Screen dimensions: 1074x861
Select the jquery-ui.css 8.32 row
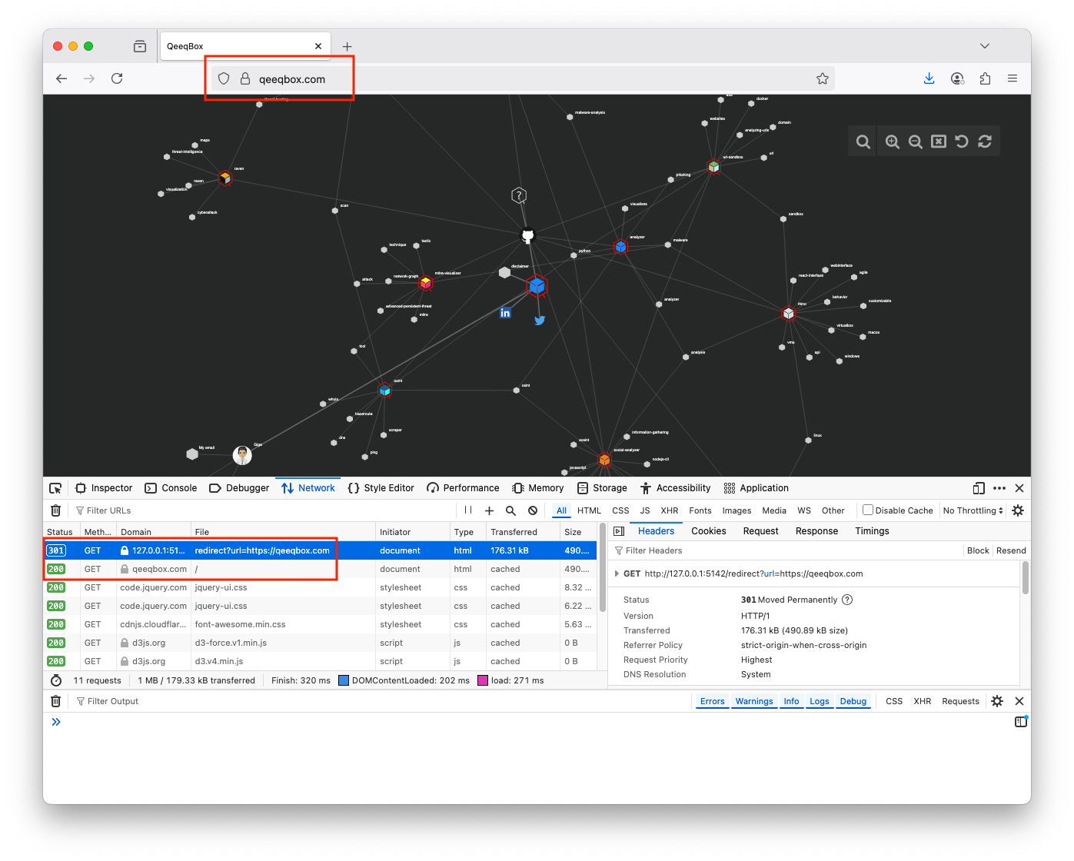pyautogui.click(x=320, y=587)
